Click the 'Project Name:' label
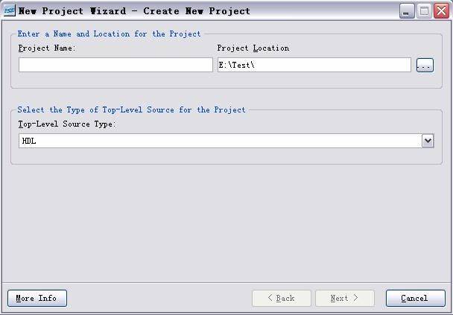The height and width of the screenshot is (315, 453). coord(47,48)
